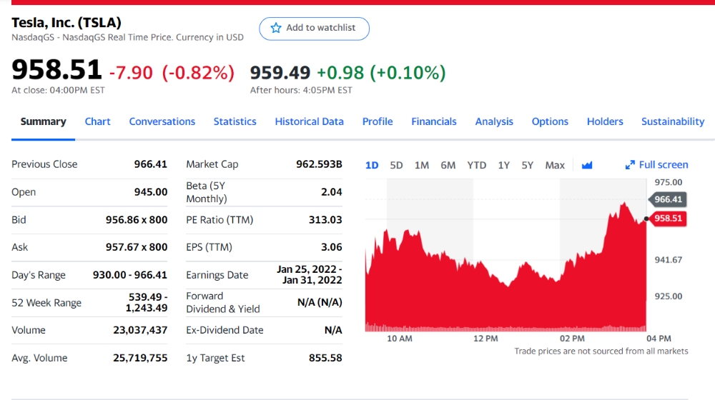
Task: Click the PE Ratio value 313.03
Action: tap(325, 219)
